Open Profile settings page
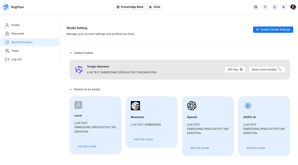This screenshot has width=298, height=165. [x=30, y=25]
